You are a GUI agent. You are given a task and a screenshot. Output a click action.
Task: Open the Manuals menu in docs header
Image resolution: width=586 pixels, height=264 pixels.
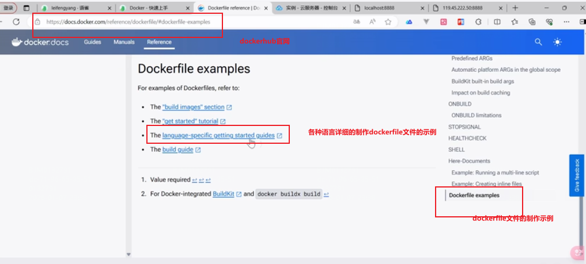[x=124, y=42]
